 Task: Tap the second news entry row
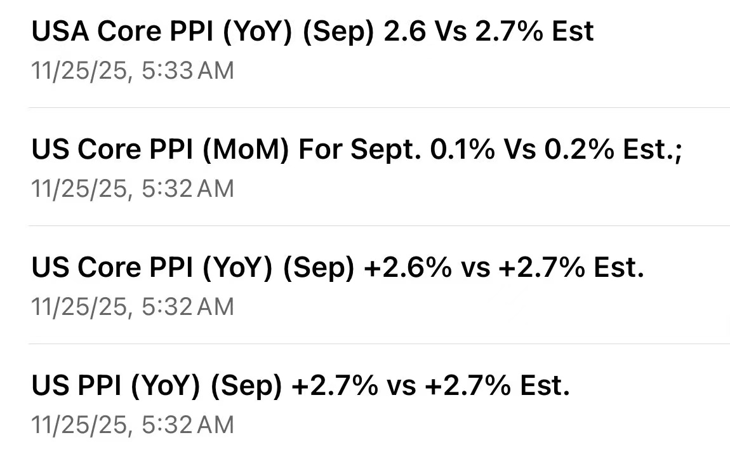(x=365, y=166)
